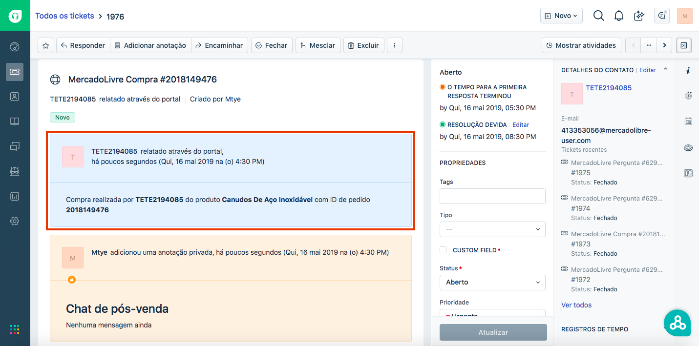
Task: Open the green Freshworks widget bubble
Action: (677, 323)
